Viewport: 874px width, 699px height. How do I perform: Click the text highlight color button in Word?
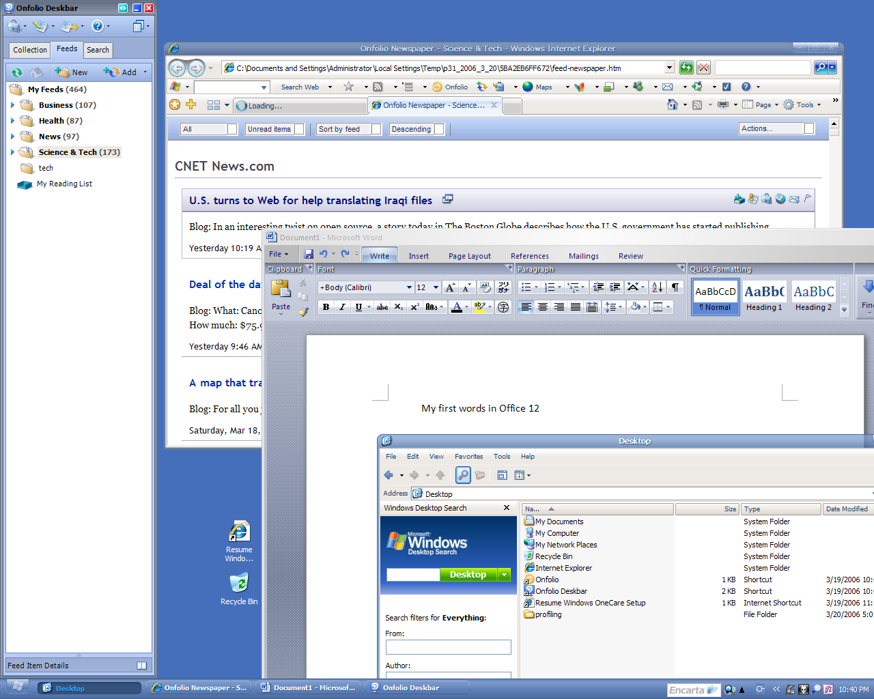[480, 307]
